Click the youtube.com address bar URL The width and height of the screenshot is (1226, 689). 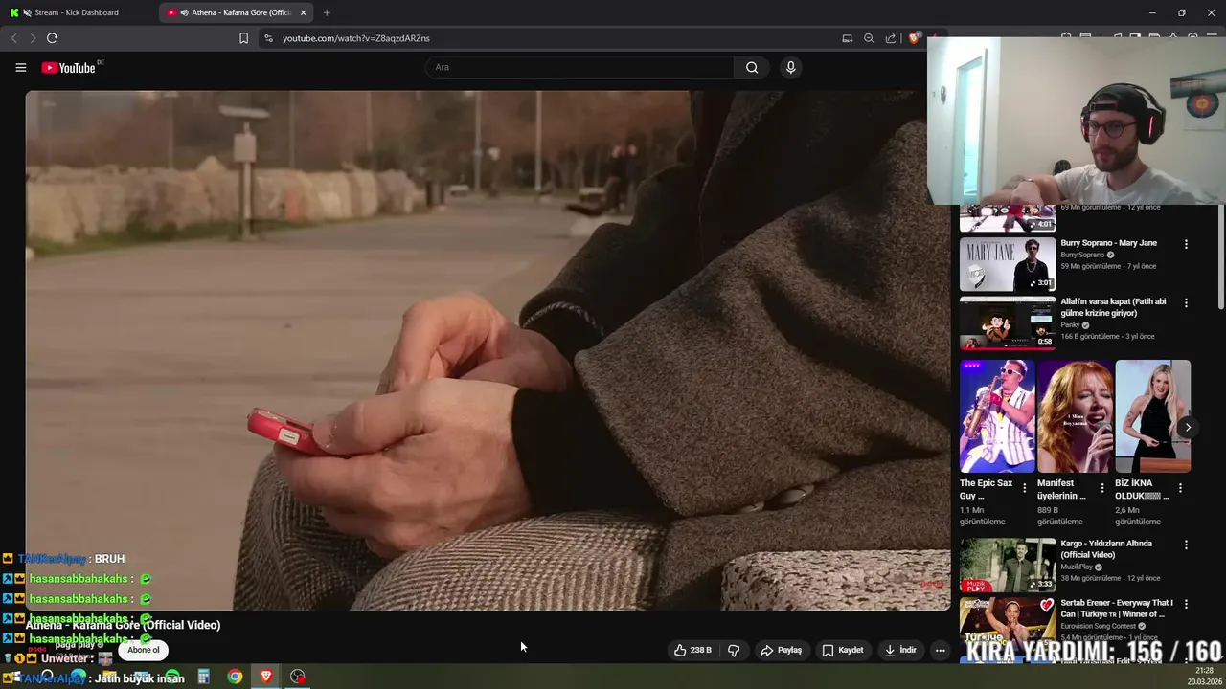[355, 38]
